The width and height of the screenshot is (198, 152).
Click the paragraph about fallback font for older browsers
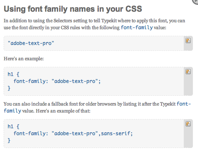point(97,107)
